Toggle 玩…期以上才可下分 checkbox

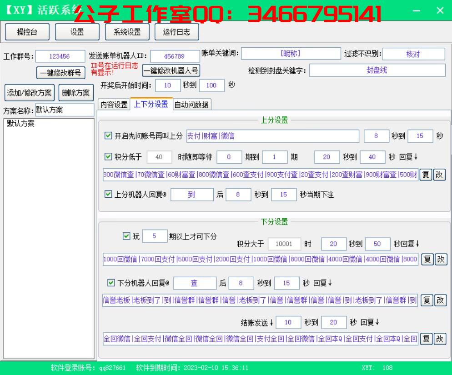(126, 236)
